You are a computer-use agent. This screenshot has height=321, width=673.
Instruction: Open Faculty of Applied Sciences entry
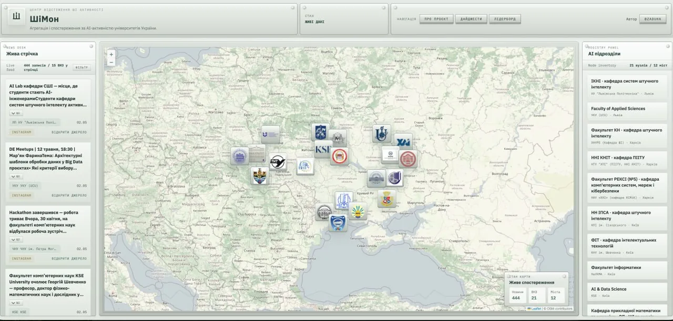point(627,111)
